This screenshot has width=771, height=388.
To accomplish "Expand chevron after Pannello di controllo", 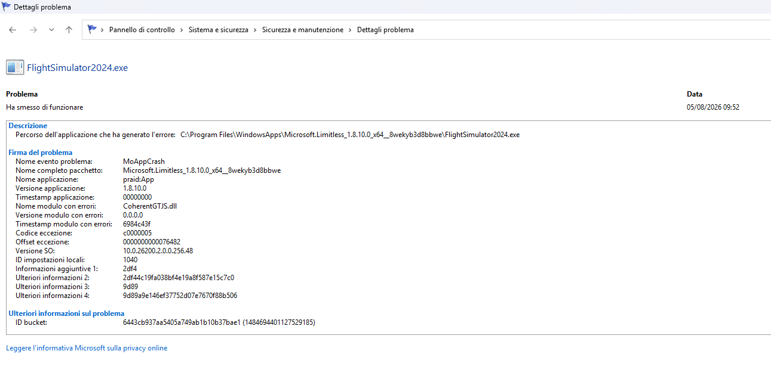I will 182,30.
